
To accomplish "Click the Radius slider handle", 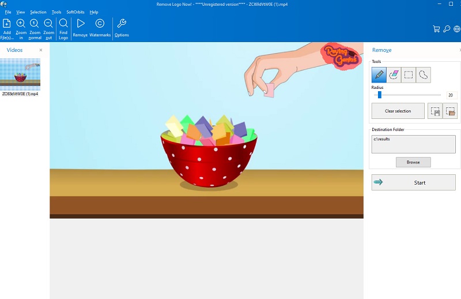I will (x=380, y=95).
